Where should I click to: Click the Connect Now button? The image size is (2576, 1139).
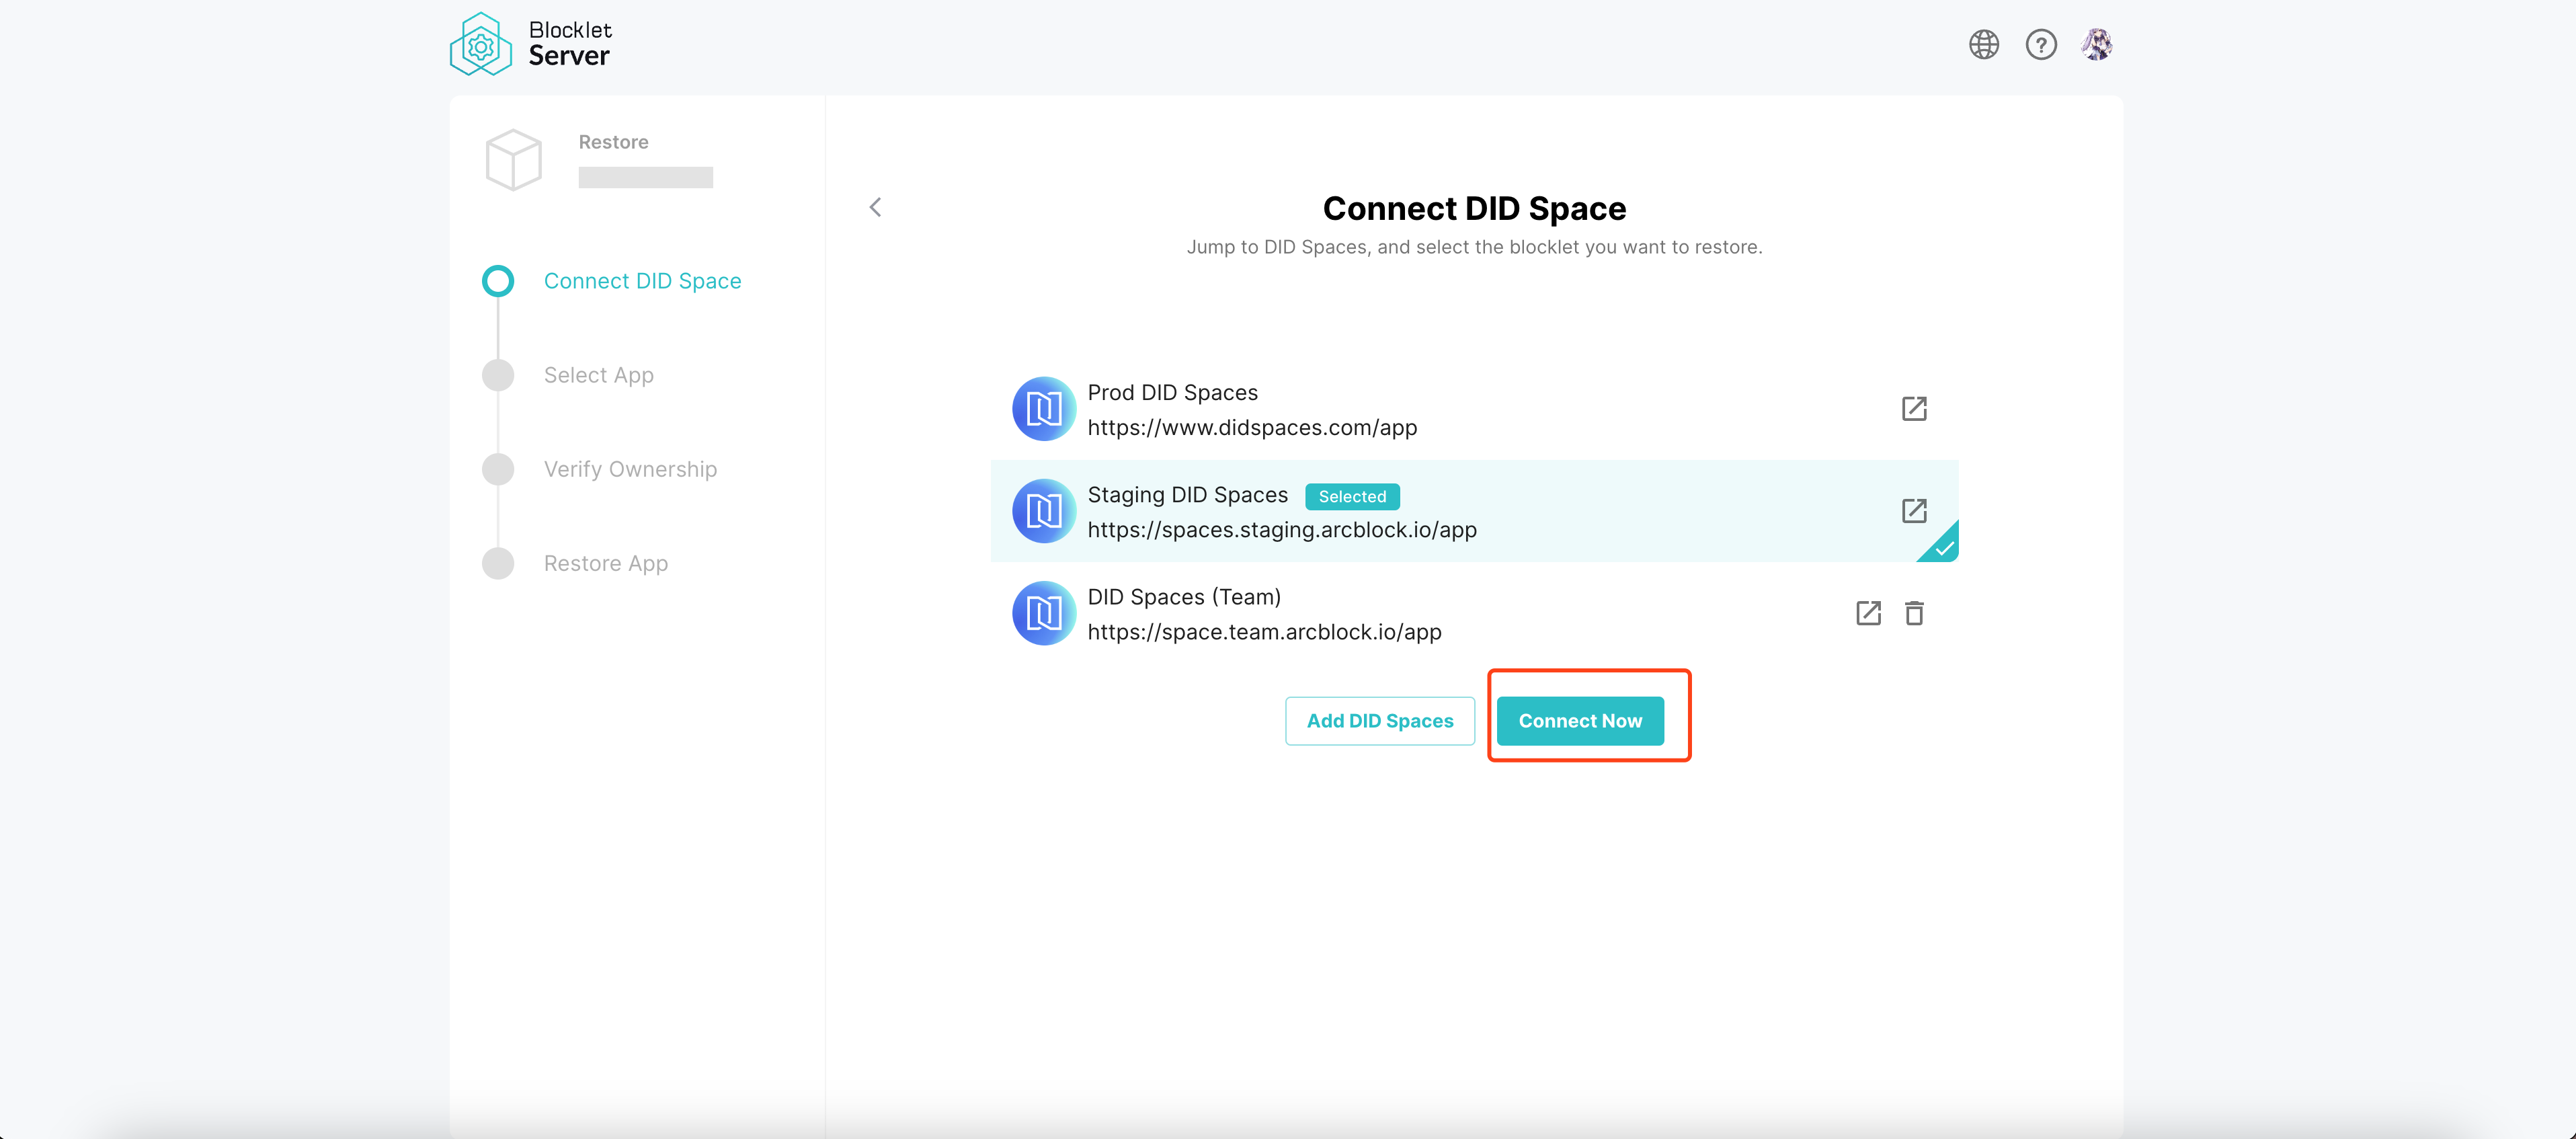click(1580, 721)
